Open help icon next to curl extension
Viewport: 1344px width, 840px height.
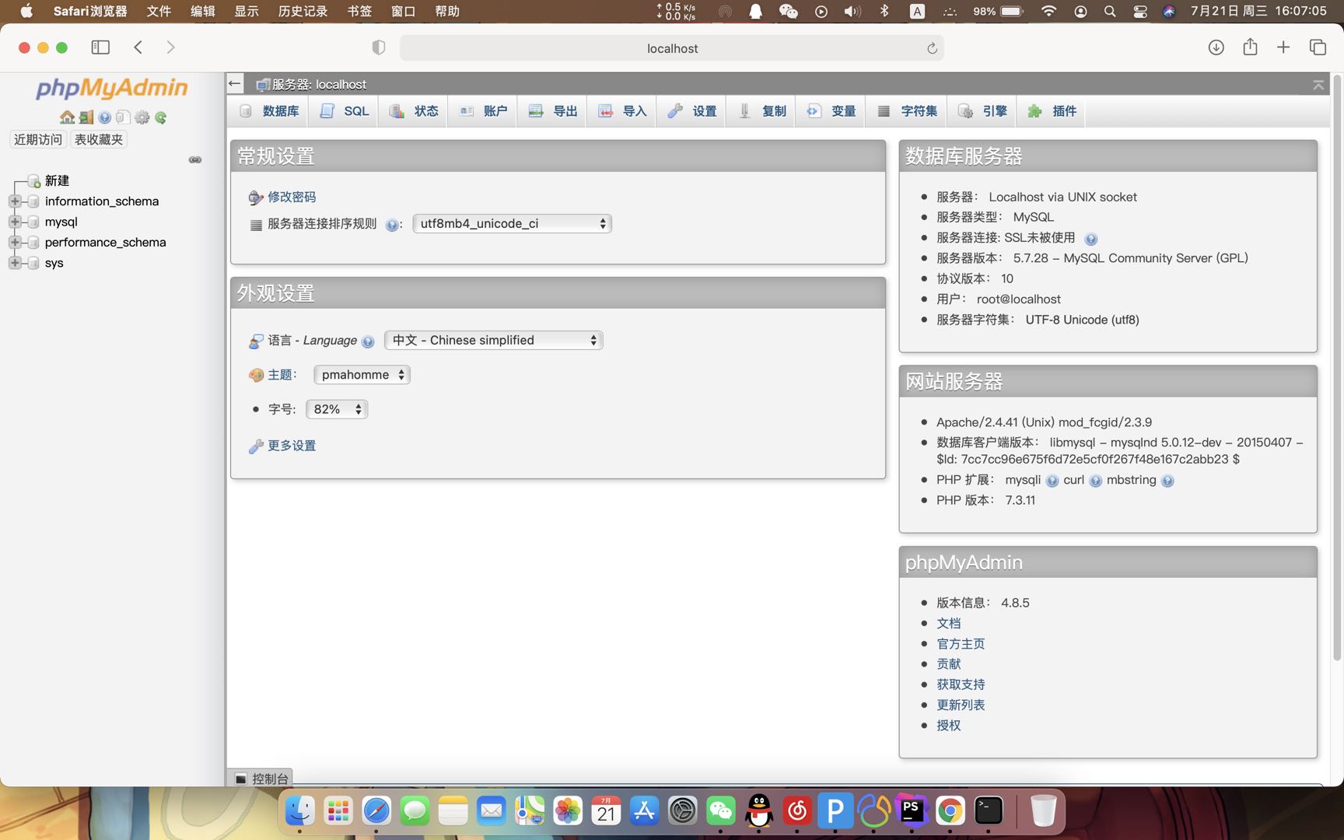(x=1095, y=481)
